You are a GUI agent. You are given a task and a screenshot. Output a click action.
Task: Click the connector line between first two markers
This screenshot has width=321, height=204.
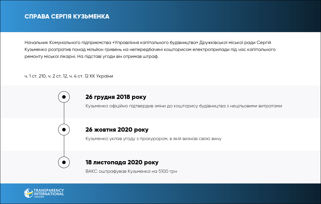pyautogui.click(x=64, y=113)
